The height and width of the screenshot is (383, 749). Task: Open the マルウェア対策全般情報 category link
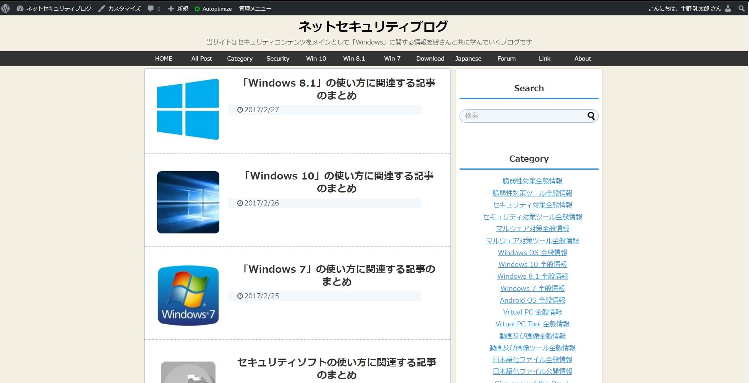(x=532, y=229)
